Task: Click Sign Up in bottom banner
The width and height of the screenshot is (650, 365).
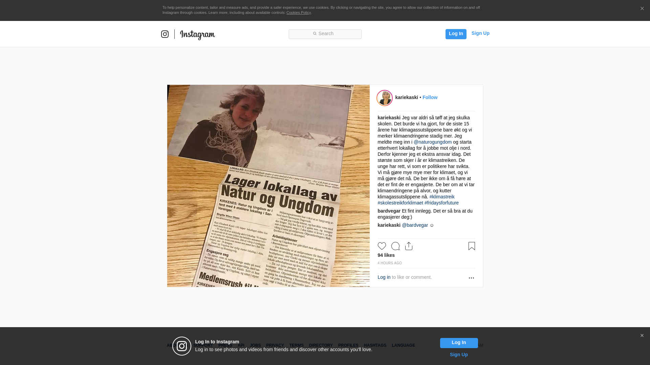Action: pos(459,355)
